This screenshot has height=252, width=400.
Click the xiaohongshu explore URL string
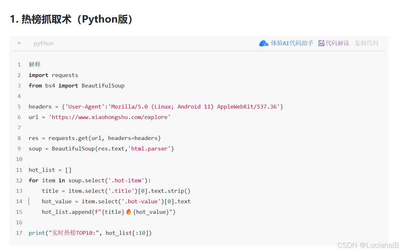[110, 117]
